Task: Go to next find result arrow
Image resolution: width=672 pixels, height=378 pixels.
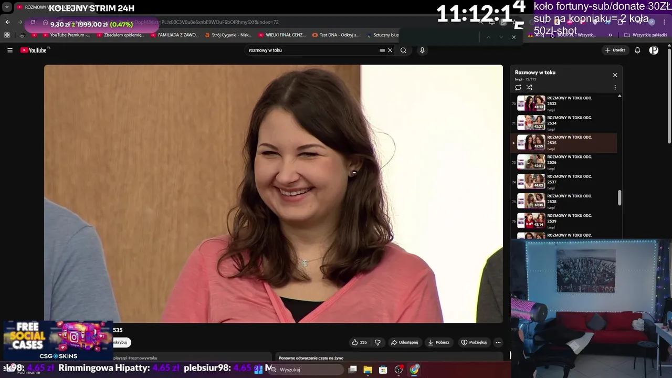Action: point(501,37)
